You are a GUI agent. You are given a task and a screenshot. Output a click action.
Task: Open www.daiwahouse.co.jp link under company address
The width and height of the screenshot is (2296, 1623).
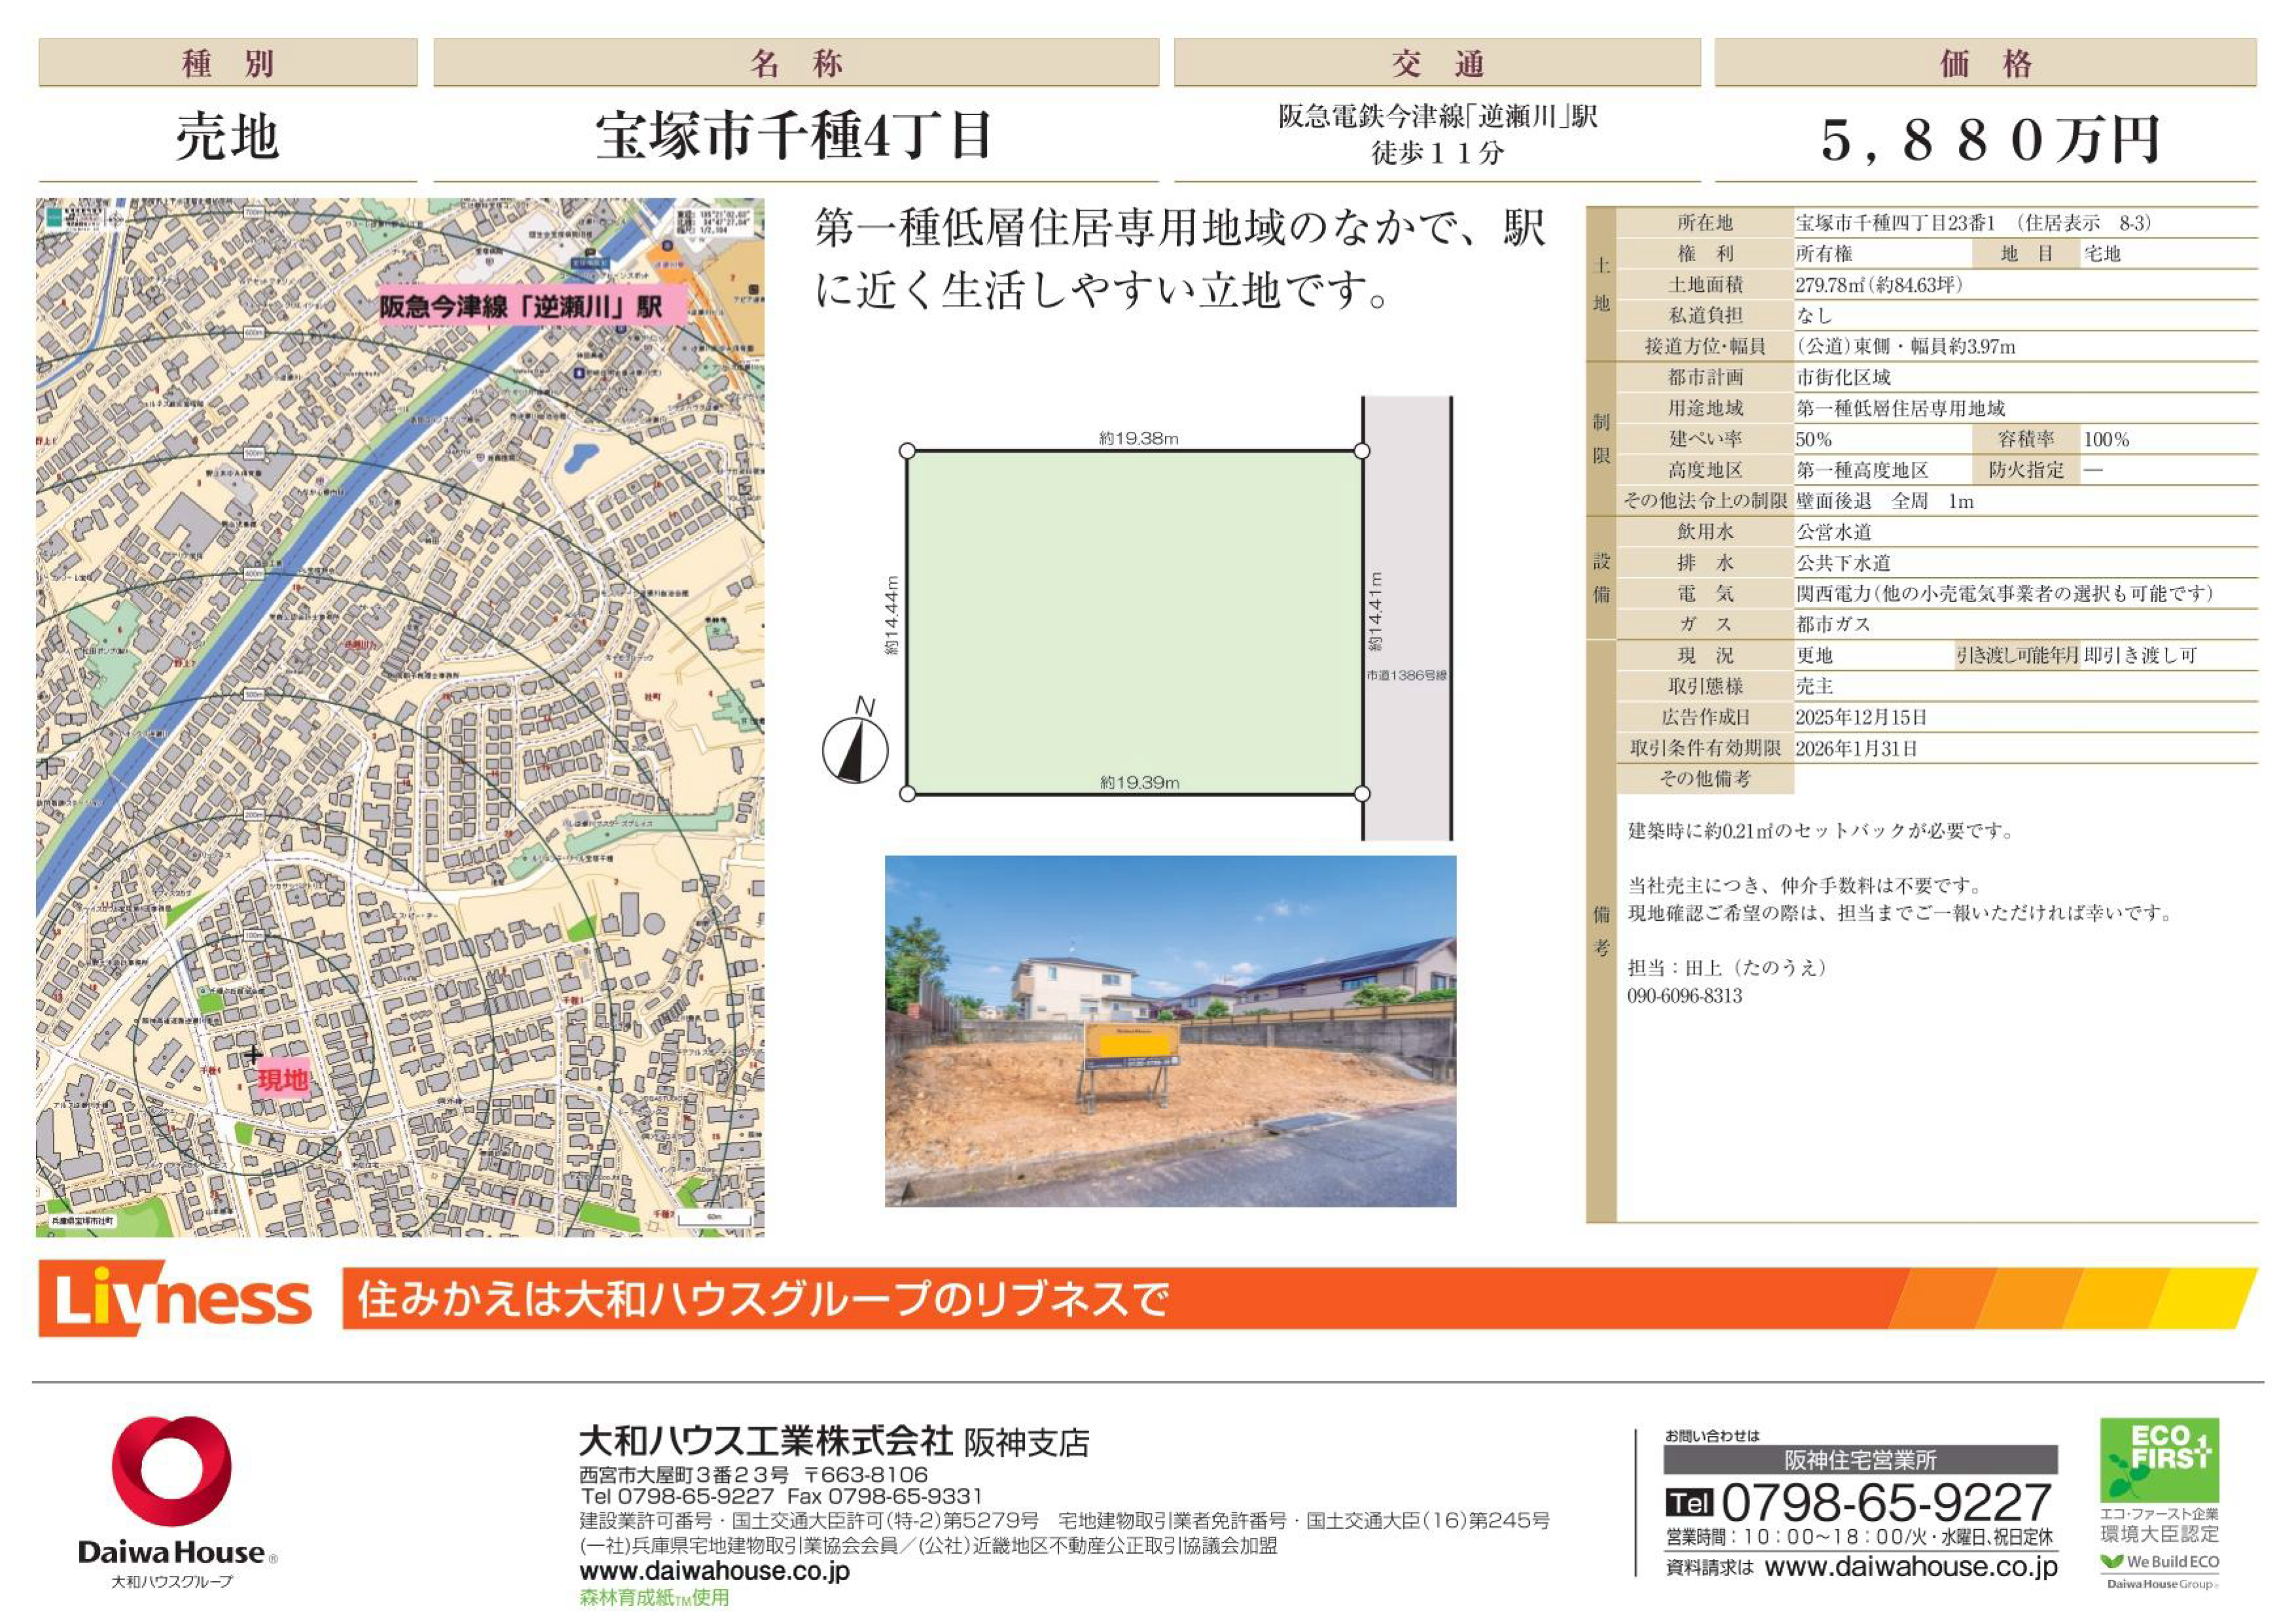tap(714, 1570)
